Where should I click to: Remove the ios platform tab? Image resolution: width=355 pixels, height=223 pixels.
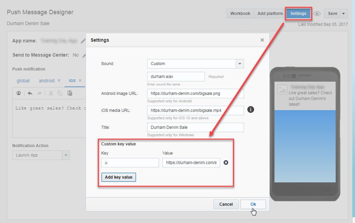(x=80, y=80)
